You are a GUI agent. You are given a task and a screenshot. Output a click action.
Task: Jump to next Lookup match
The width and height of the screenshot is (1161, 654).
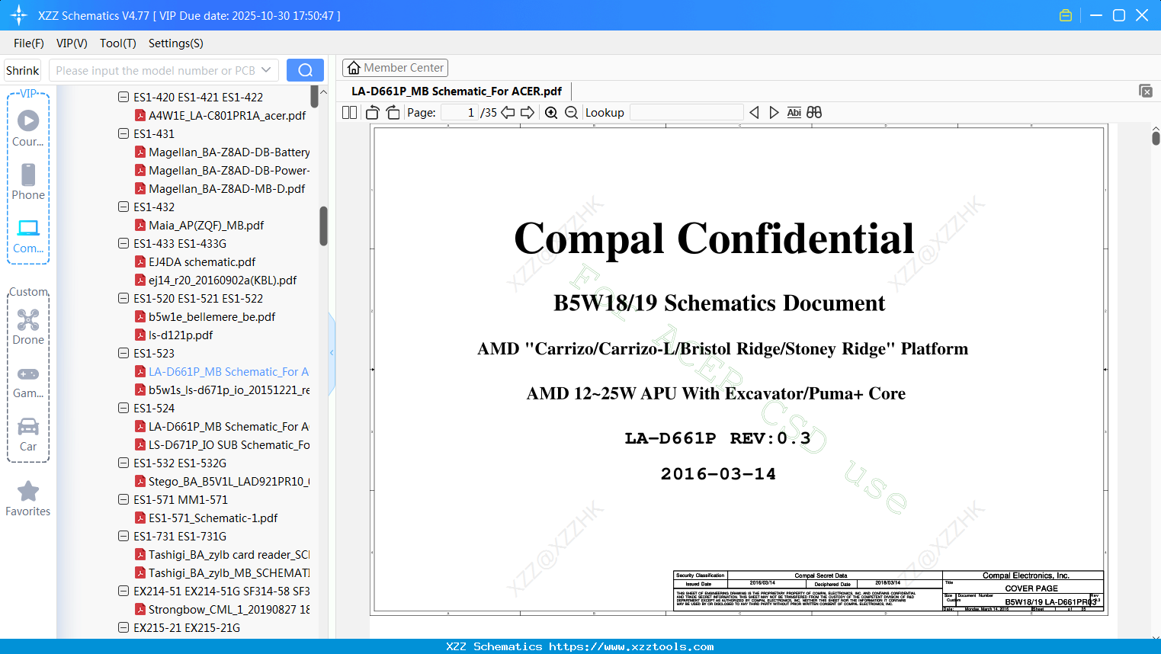coord(774,113)
